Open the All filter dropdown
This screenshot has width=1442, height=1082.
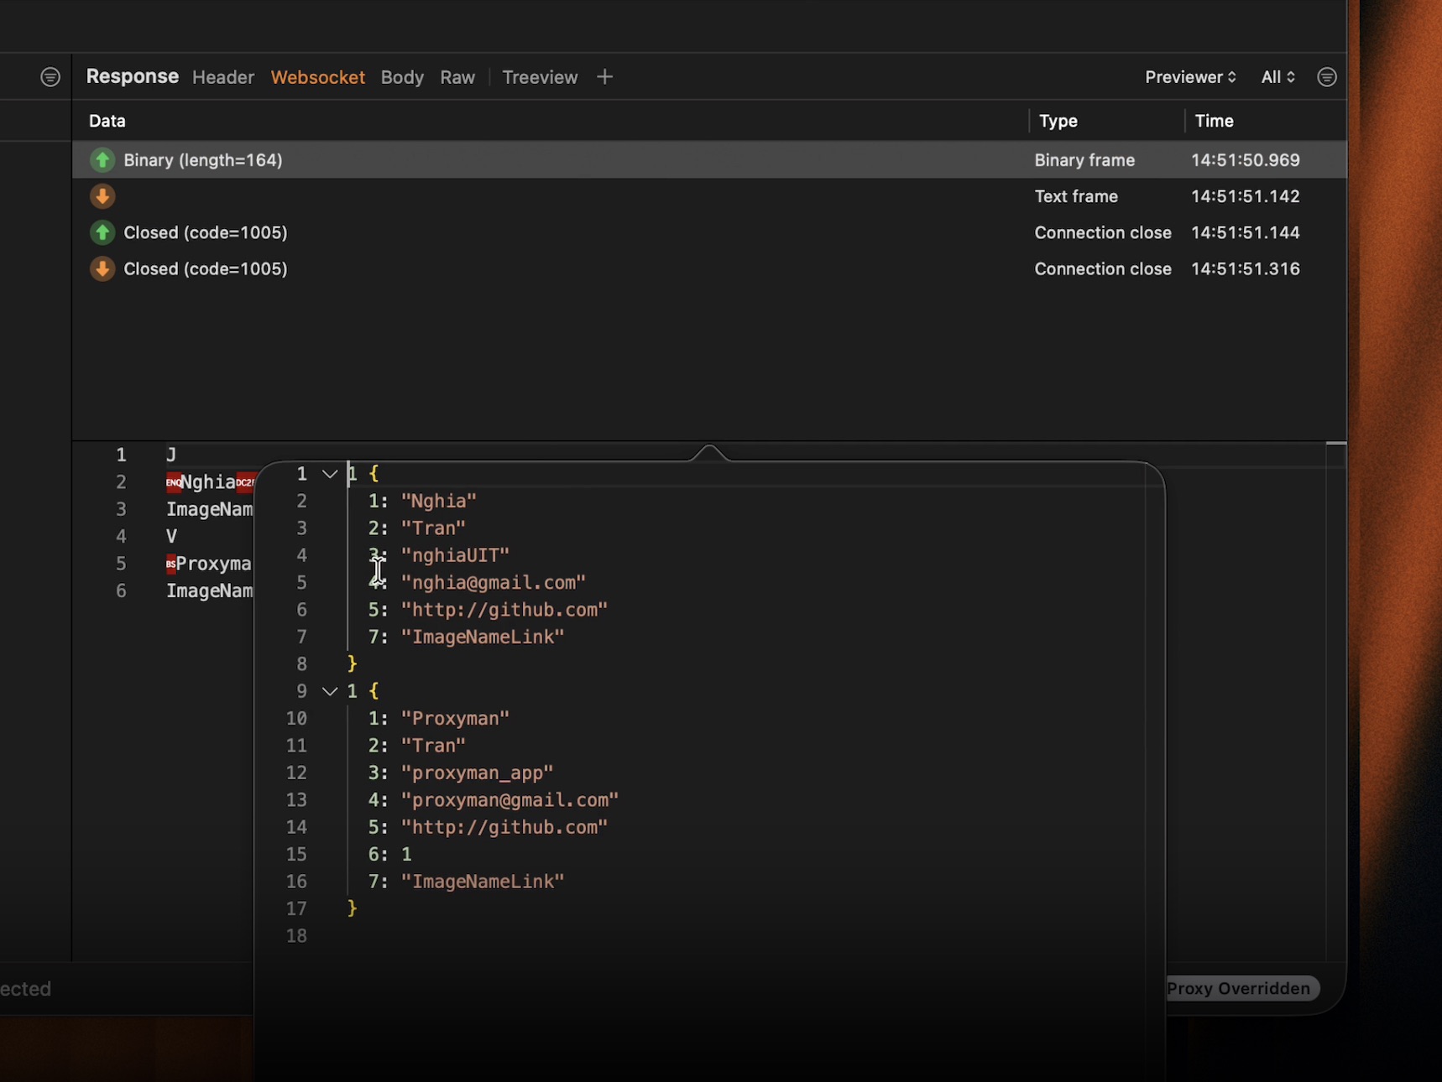tap(1277, 77)
